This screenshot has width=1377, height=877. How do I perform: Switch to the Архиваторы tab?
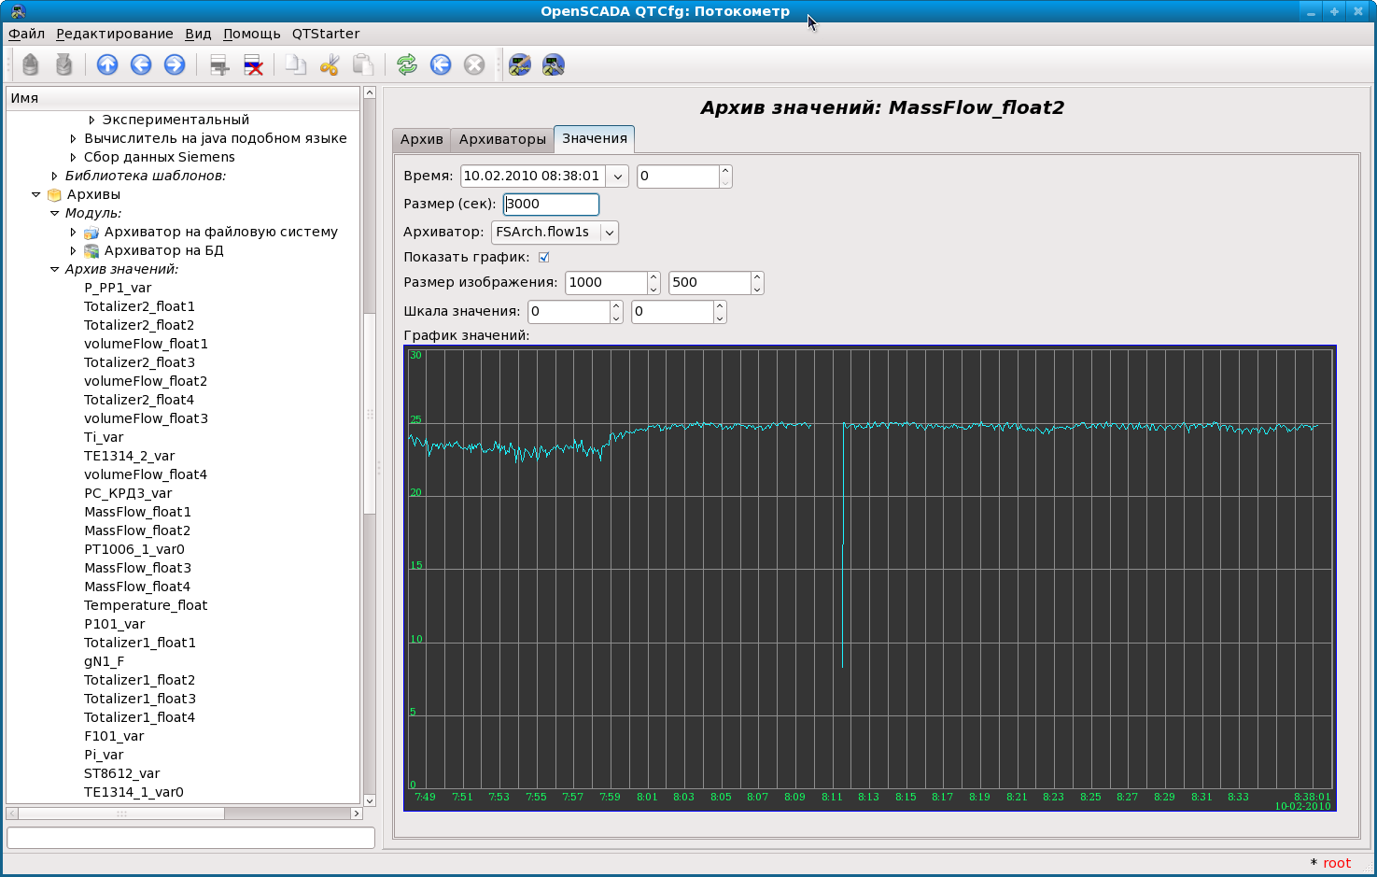coord(502,139)
